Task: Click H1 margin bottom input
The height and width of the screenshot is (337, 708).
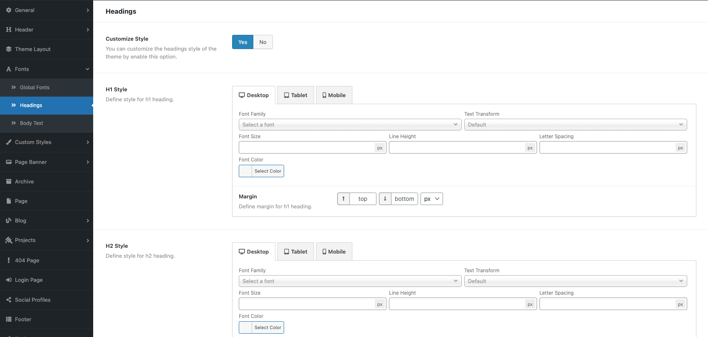Action: click(404, 199)
